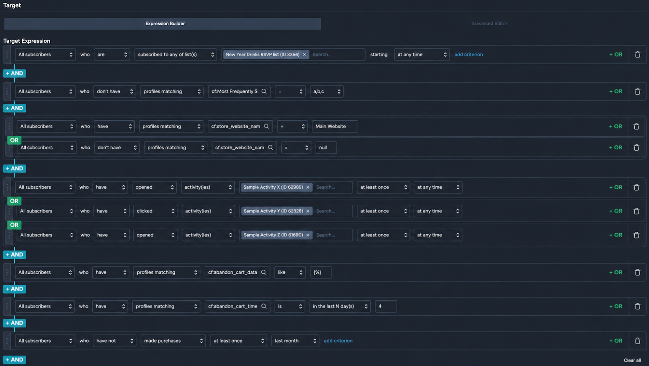649x366 pixels.
Task: Remove Sample Activity X tag
Action: pos(308,187)
